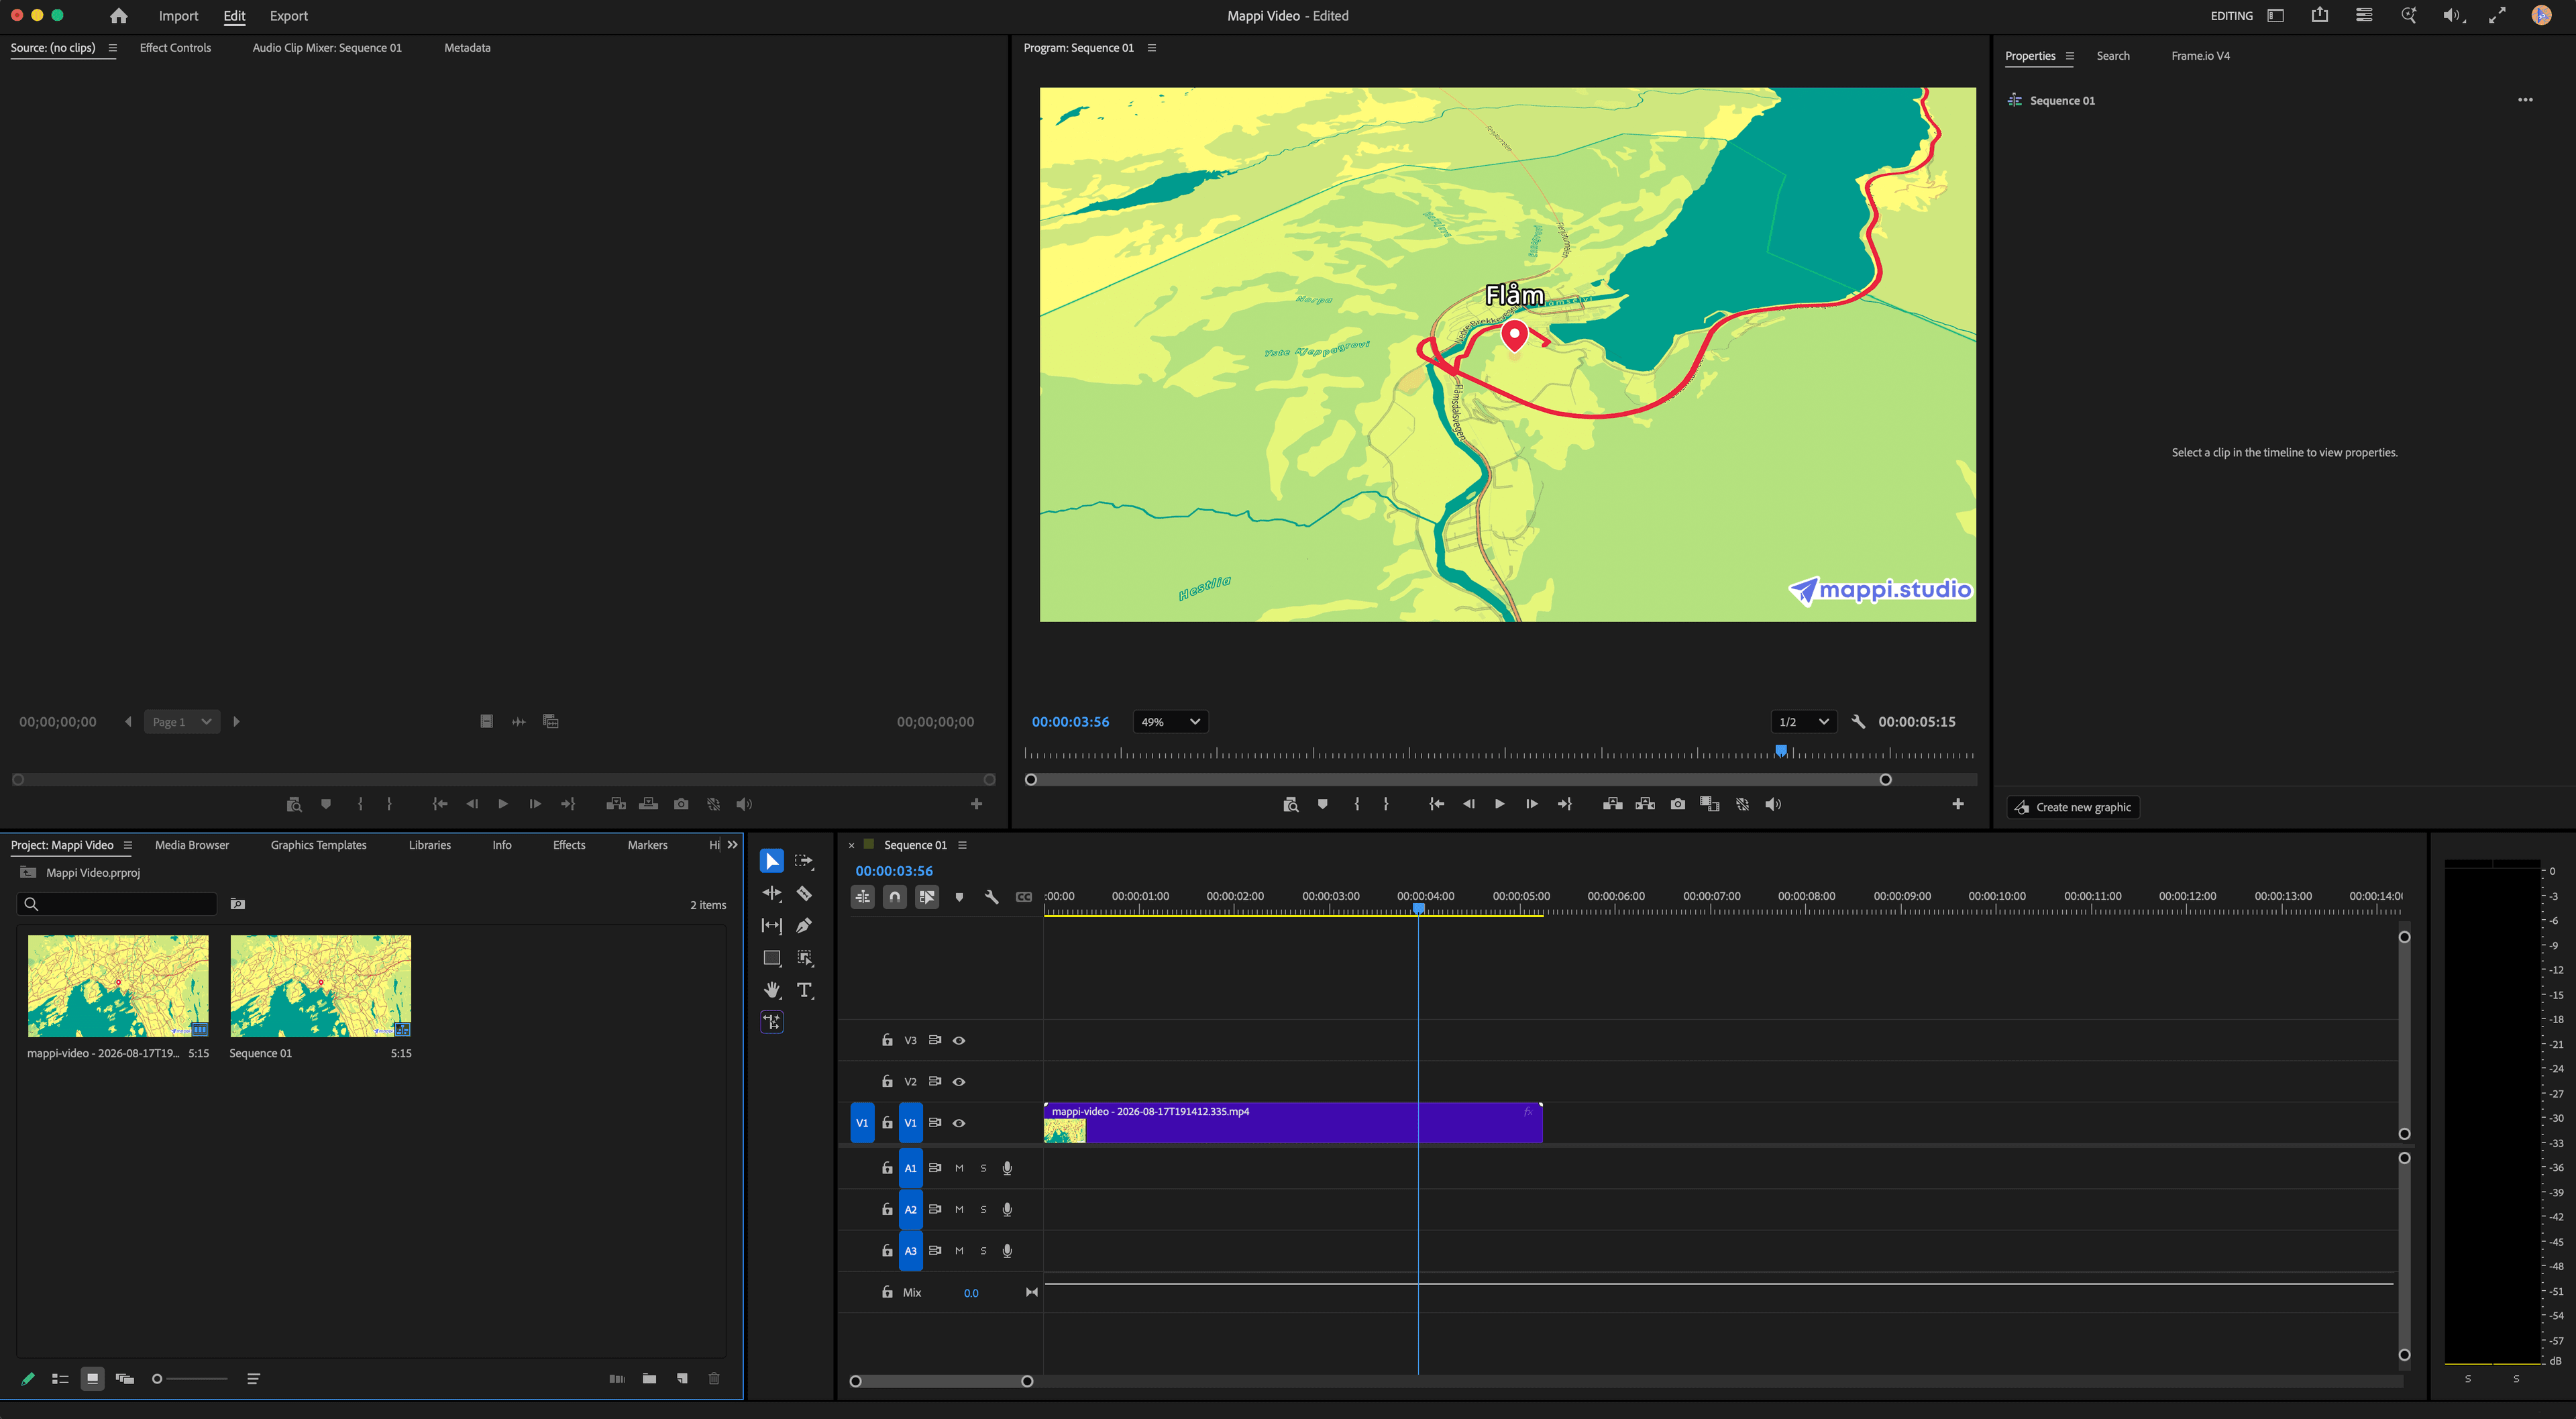The width and height of the screenshot is (2576, 1419).
Task: Switch to Export mode
Action: [288, 15]
